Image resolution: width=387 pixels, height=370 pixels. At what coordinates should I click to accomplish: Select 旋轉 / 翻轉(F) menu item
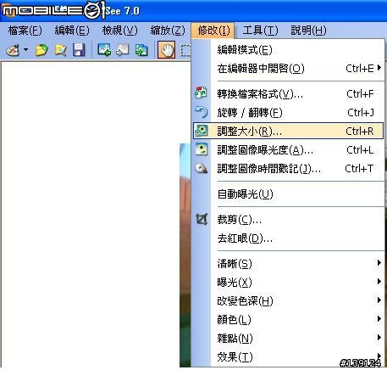(288, 113)
